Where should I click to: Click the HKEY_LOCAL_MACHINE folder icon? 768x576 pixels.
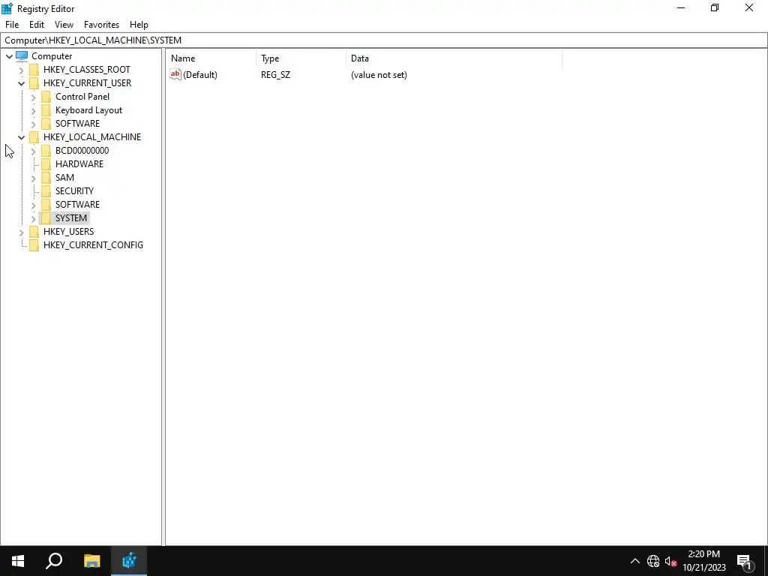pos(34,137)
